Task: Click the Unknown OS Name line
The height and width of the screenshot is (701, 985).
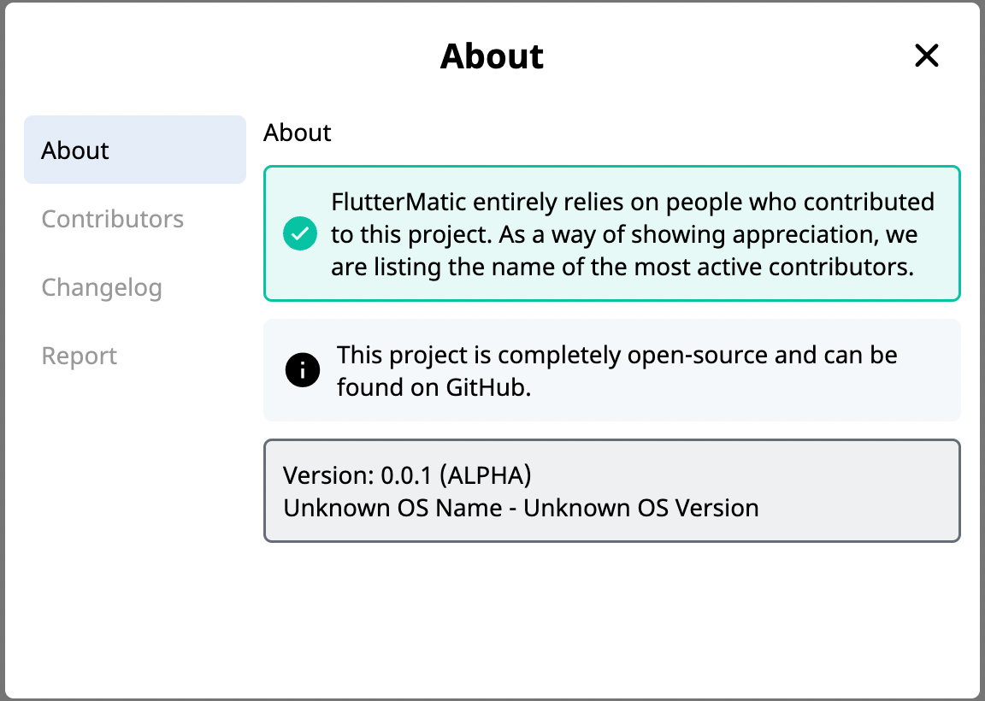Action: point(521,508)
